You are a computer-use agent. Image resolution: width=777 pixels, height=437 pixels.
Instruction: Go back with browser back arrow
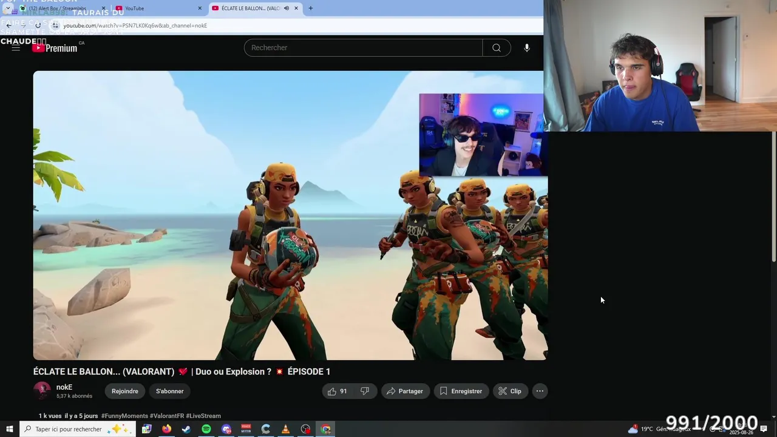(x=8, y=25)
